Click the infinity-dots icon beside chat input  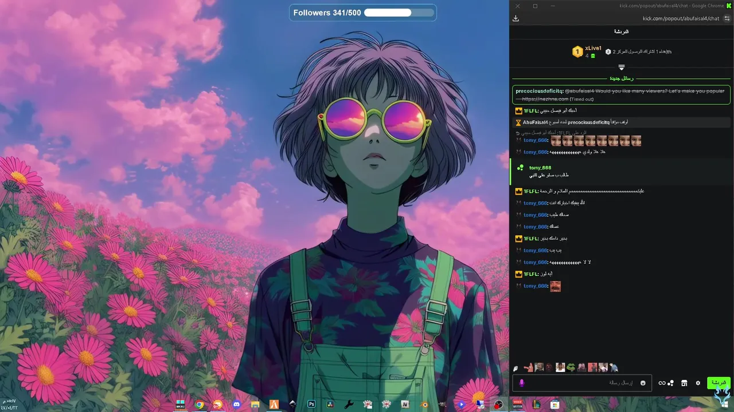(x=666, y=383)
